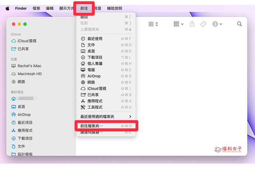Close the 前往 menu in menu bar
255x171 pixels.
tap(84, 8)
